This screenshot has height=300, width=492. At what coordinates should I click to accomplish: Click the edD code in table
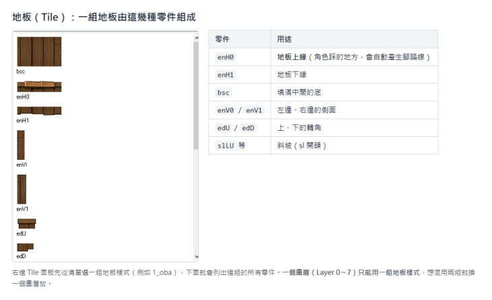click(x=248, y=128)
